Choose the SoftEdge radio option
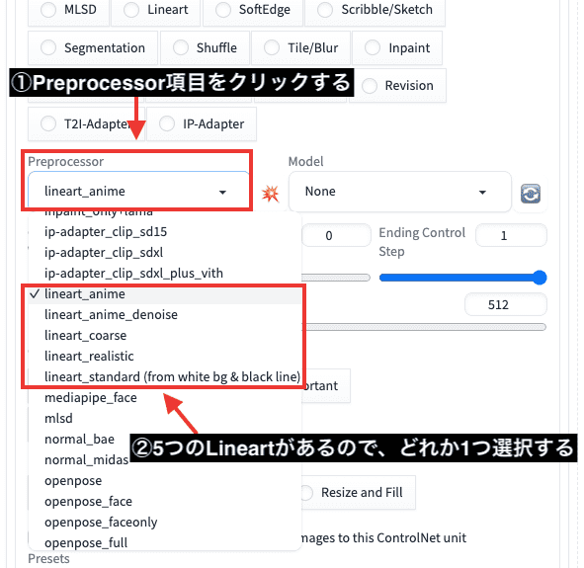584x568 pixels. coord(223,10)
